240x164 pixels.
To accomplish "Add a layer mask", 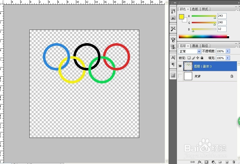I will [207, 162].
